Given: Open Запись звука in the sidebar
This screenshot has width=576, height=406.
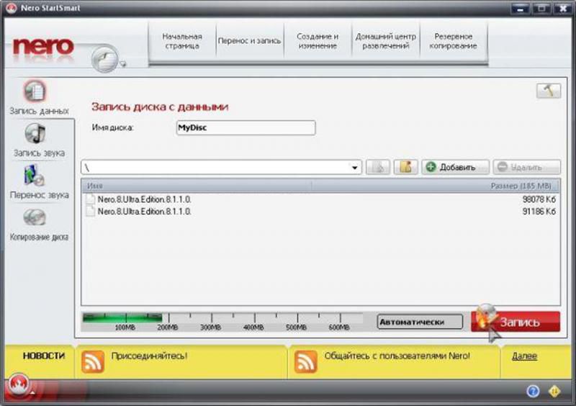Looking at the screenshot, I should click(x=36, y=134).
